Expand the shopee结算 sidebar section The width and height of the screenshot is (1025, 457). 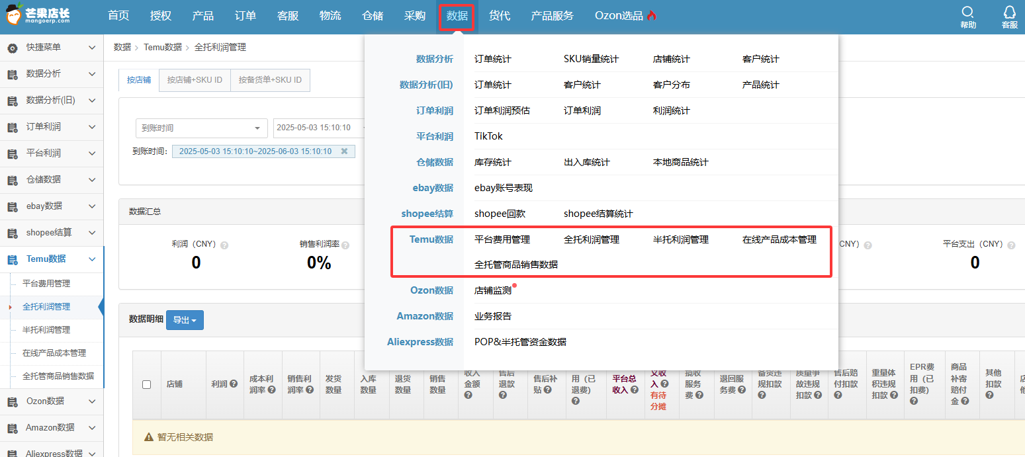pos(92,233)
